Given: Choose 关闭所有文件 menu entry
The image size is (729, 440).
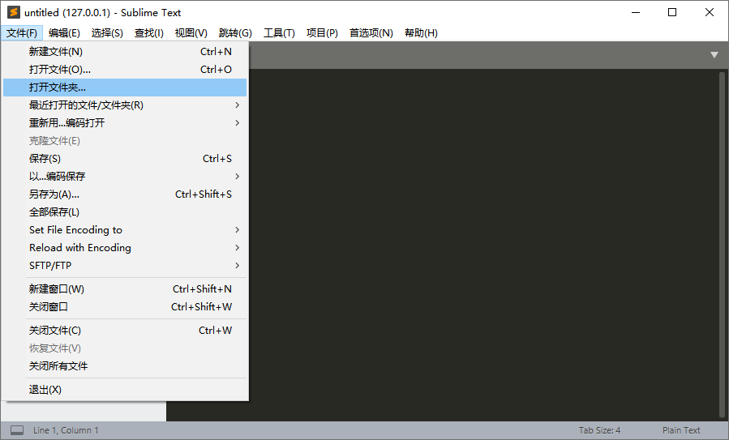Looking at the screenshot, I should click(x=125, y=366).
